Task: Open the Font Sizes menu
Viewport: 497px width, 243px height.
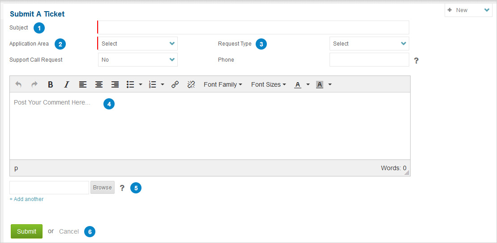Action: tap(269, 84)
